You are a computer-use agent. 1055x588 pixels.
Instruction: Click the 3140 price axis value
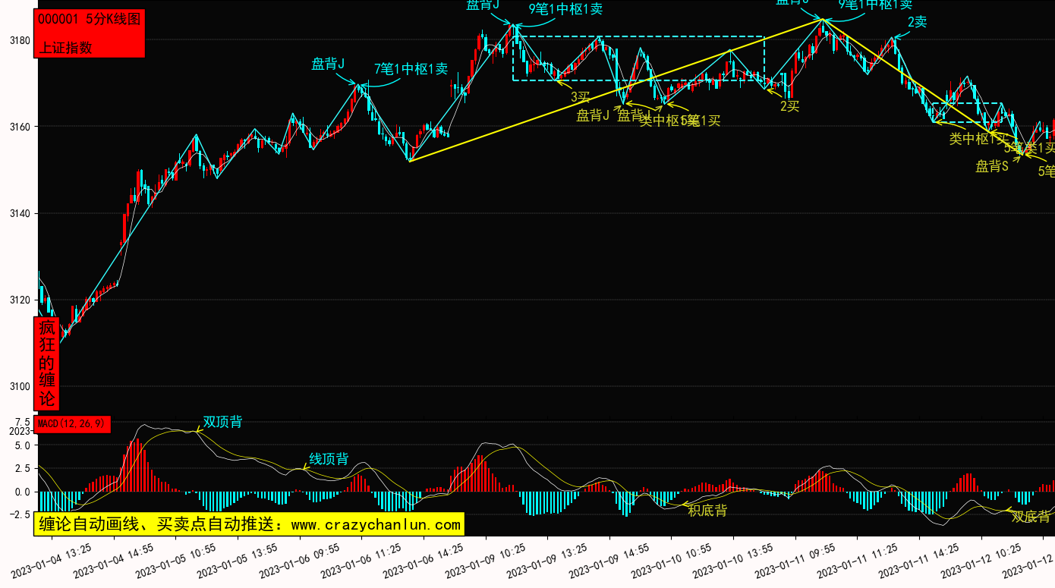tap(21, 213)
